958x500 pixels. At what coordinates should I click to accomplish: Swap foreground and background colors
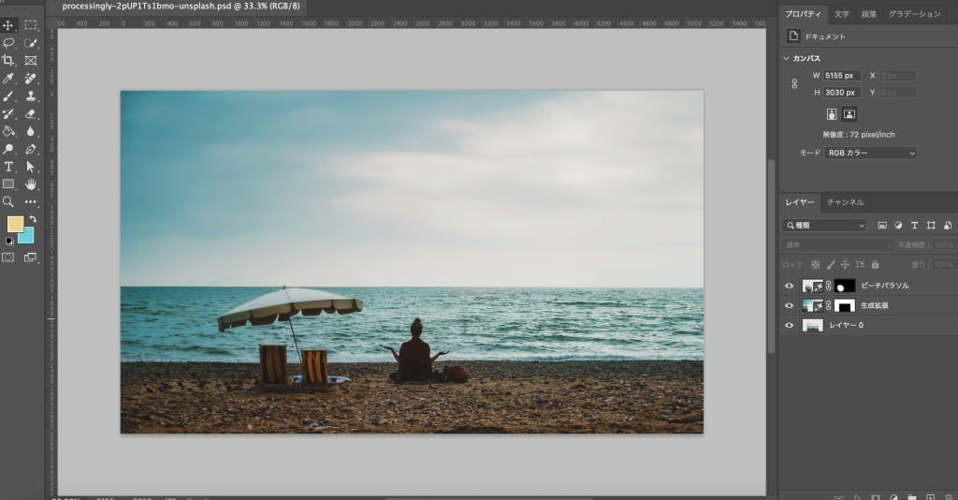[33, 219]
